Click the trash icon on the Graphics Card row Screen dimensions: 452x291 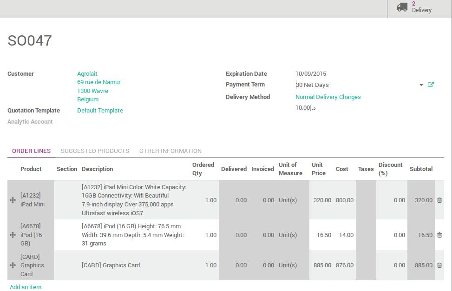[439, 265]
